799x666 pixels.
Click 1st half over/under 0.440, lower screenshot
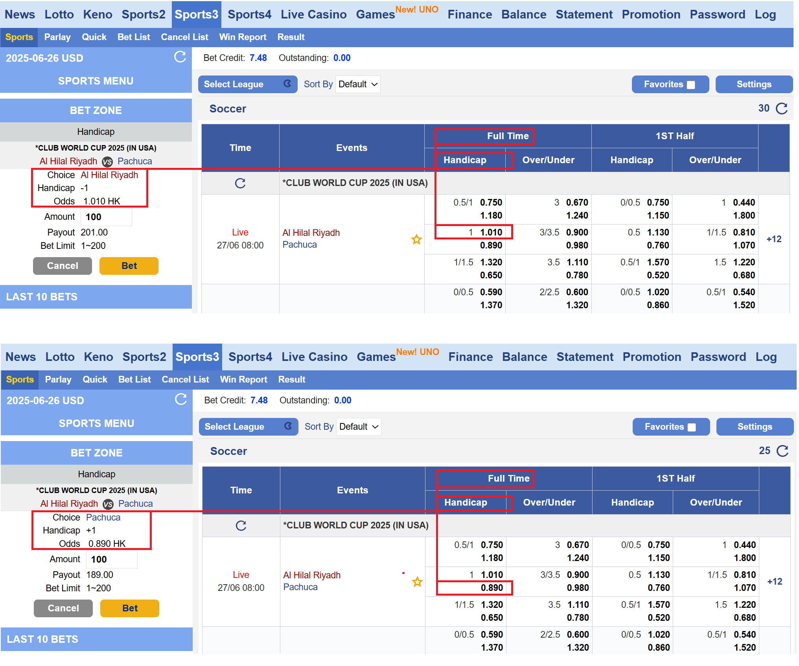point(745,545)
